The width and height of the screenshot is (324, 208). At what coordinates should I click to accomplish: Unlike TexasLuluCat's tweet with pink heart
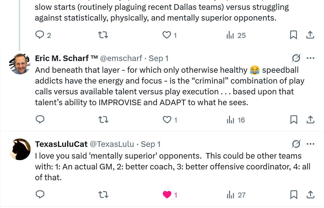point(167,195)
